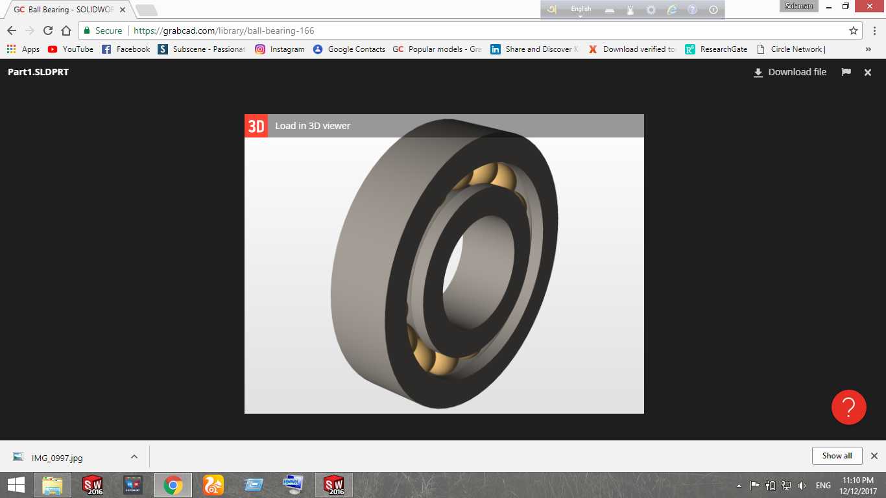Viewport: 886px width, 498px height.
Task: Open the ResearchGate bookmark
Action: click(x=716, y=49)
